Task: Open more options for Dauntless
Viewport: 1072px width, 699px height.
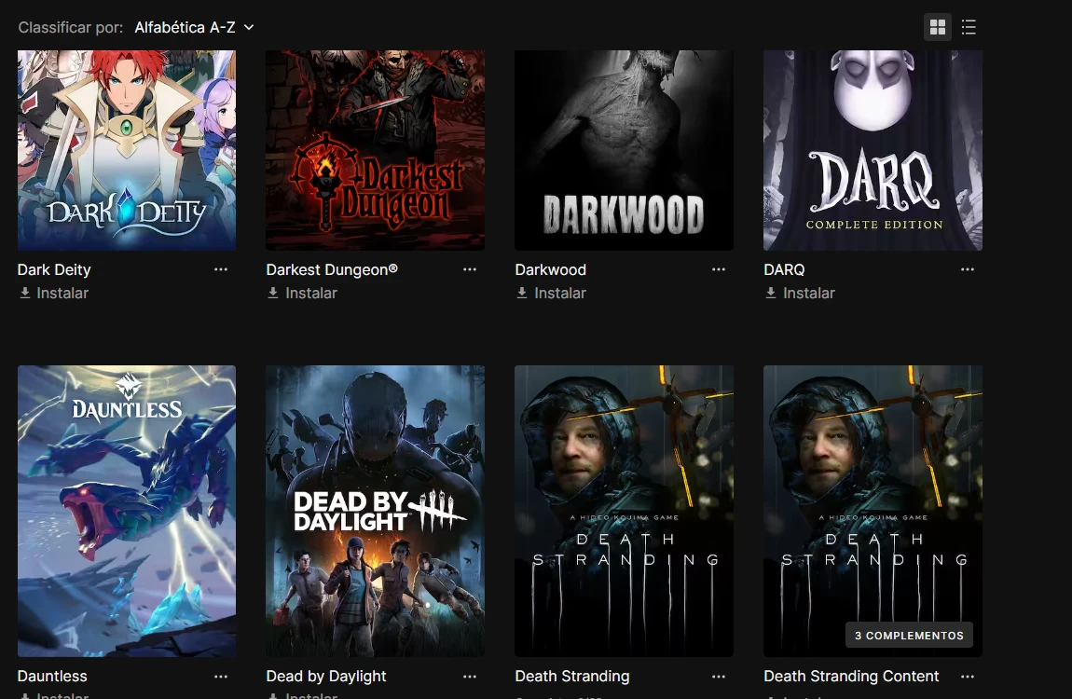Action: click(220, 677)
